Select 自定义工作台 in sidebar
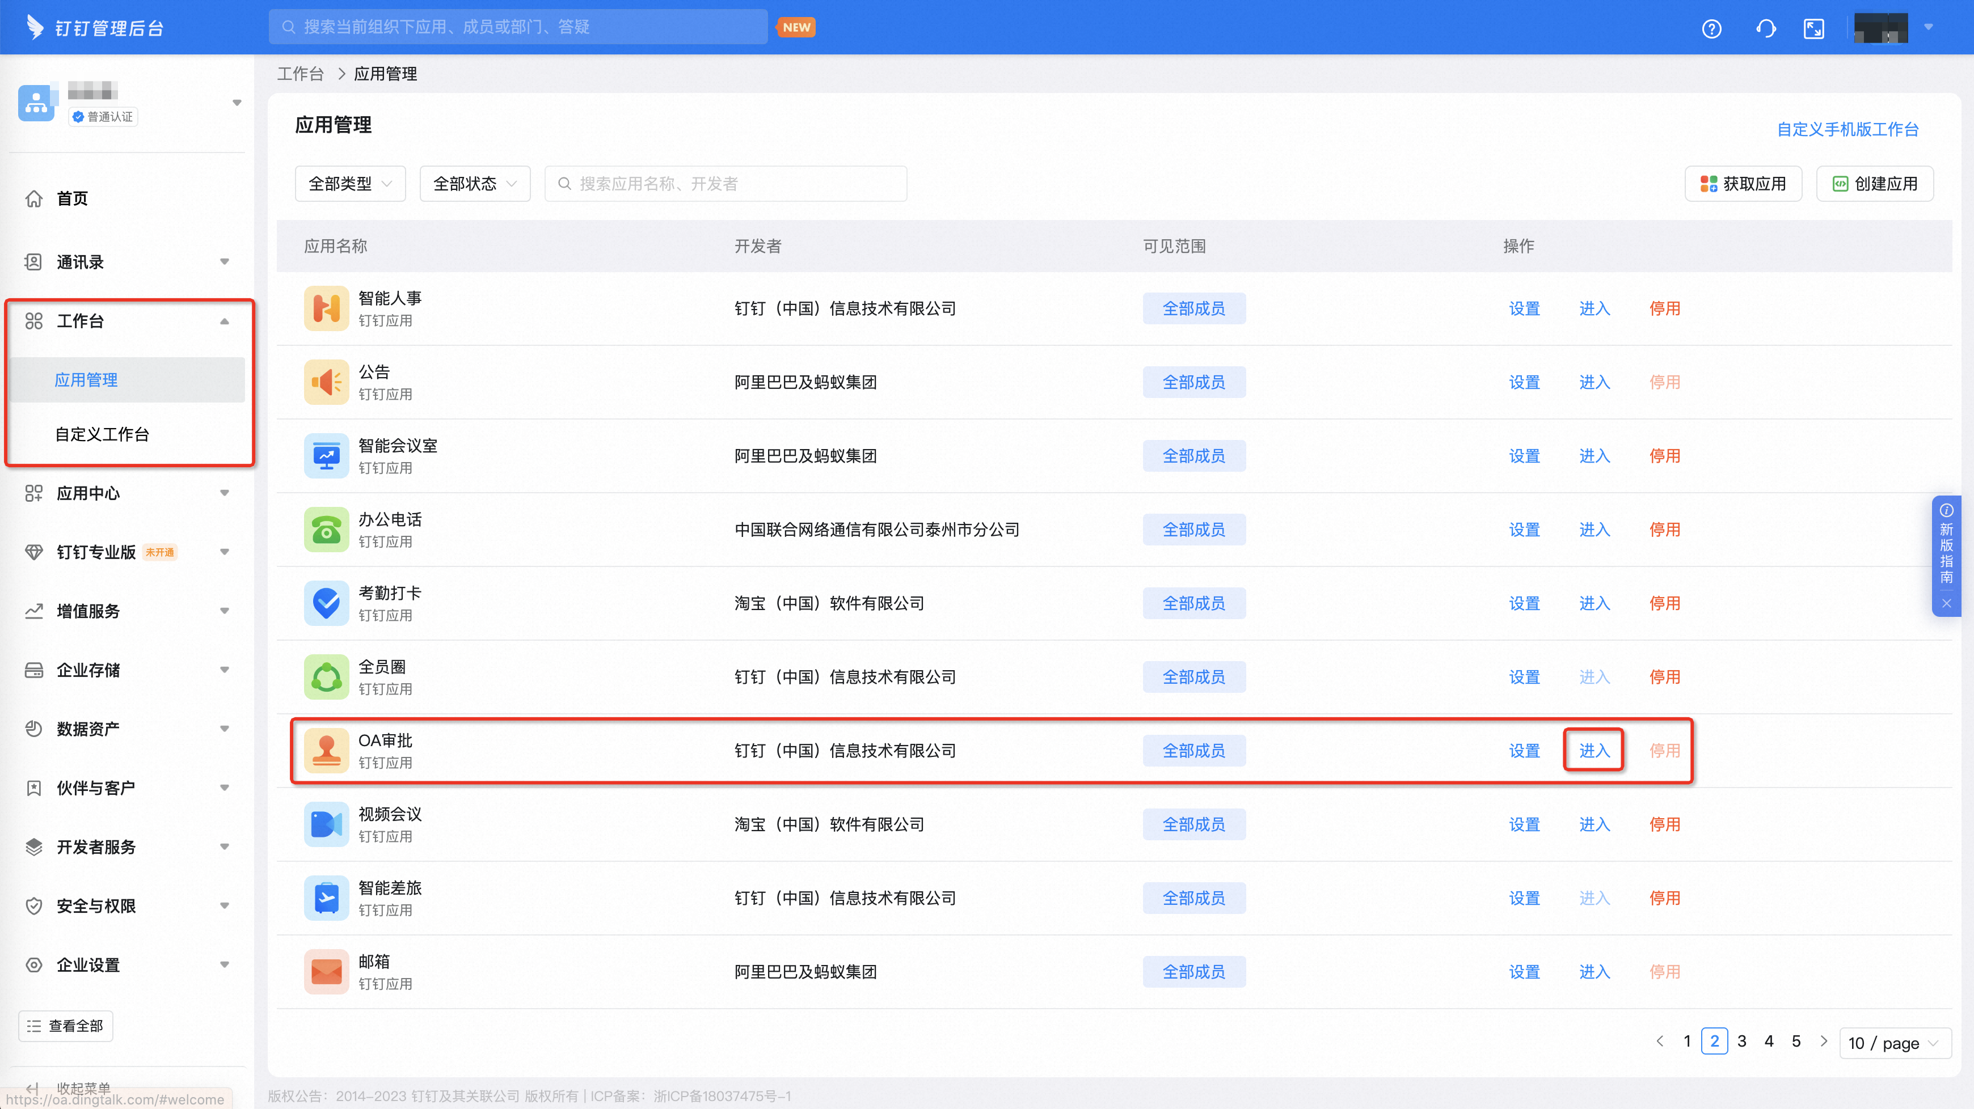 coord(102,434)
